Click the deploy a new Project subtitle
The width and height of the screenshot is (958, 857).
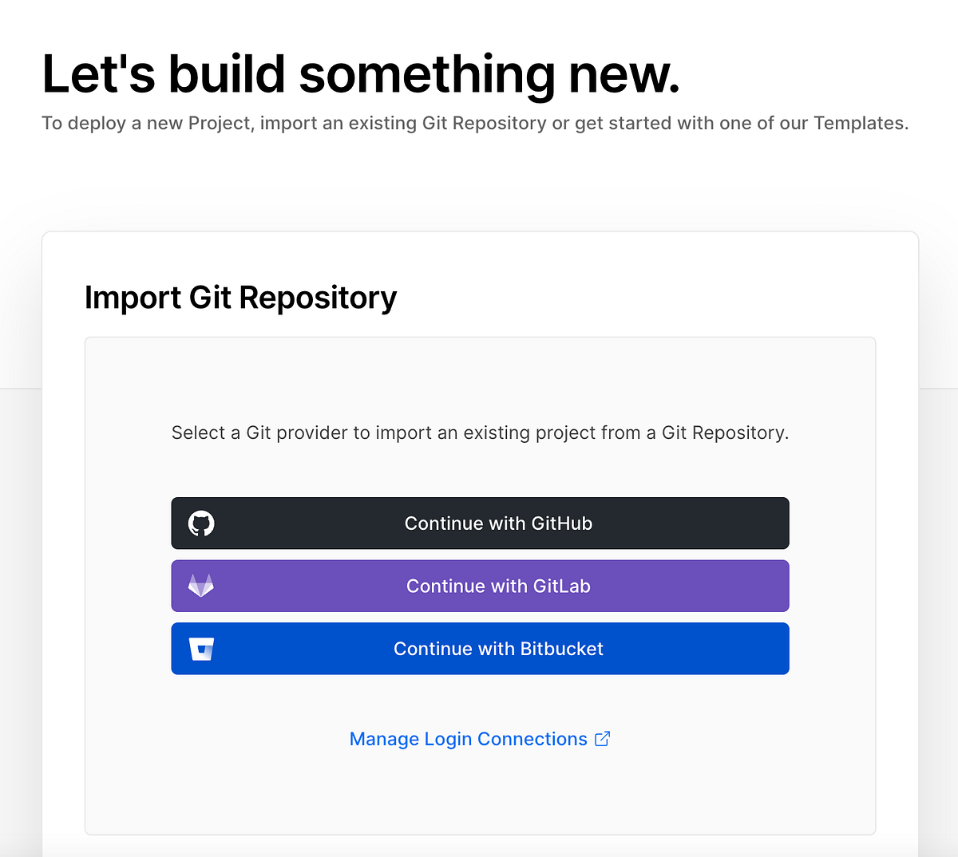475,123
